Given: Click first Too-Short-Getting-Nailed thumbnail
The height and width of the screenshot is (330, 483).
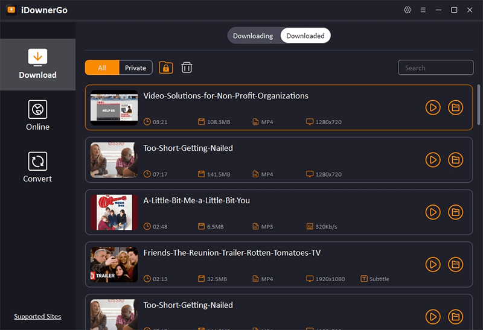Looking at the screenshot, I should coord(114,160).
